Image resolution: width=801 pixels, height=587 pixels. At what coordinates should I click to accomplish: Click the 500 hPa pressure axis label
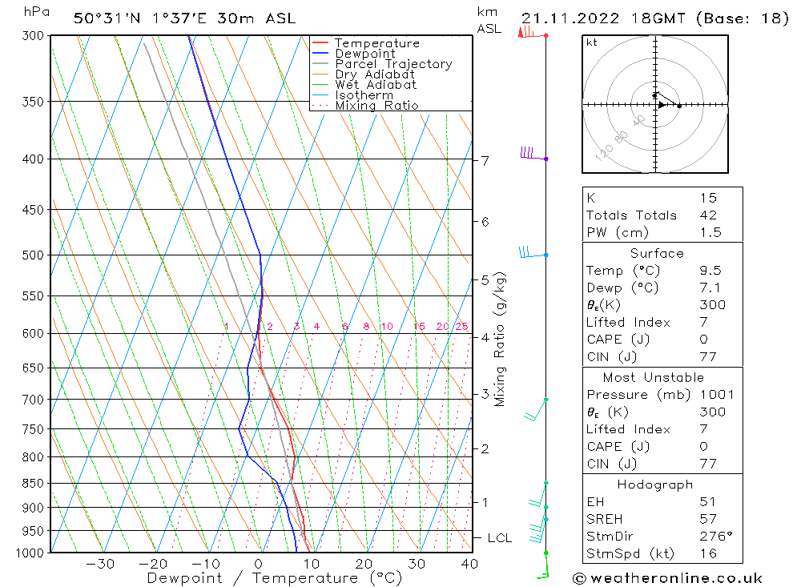[33, 255]
